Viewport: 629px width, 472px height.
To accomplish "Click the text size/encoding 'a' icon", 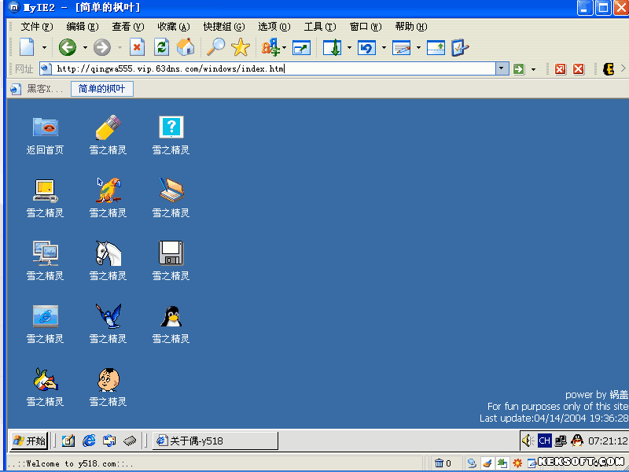I will click(270, 47).
